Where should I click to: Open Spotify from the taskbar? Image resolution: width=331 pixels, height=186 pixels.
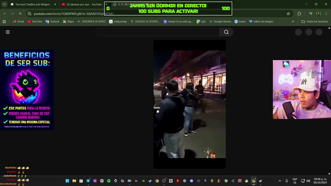(109, 181)
